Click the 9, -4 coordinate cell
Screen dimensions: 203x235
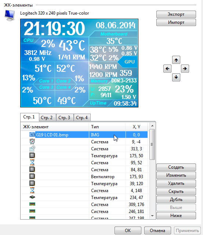137,142
